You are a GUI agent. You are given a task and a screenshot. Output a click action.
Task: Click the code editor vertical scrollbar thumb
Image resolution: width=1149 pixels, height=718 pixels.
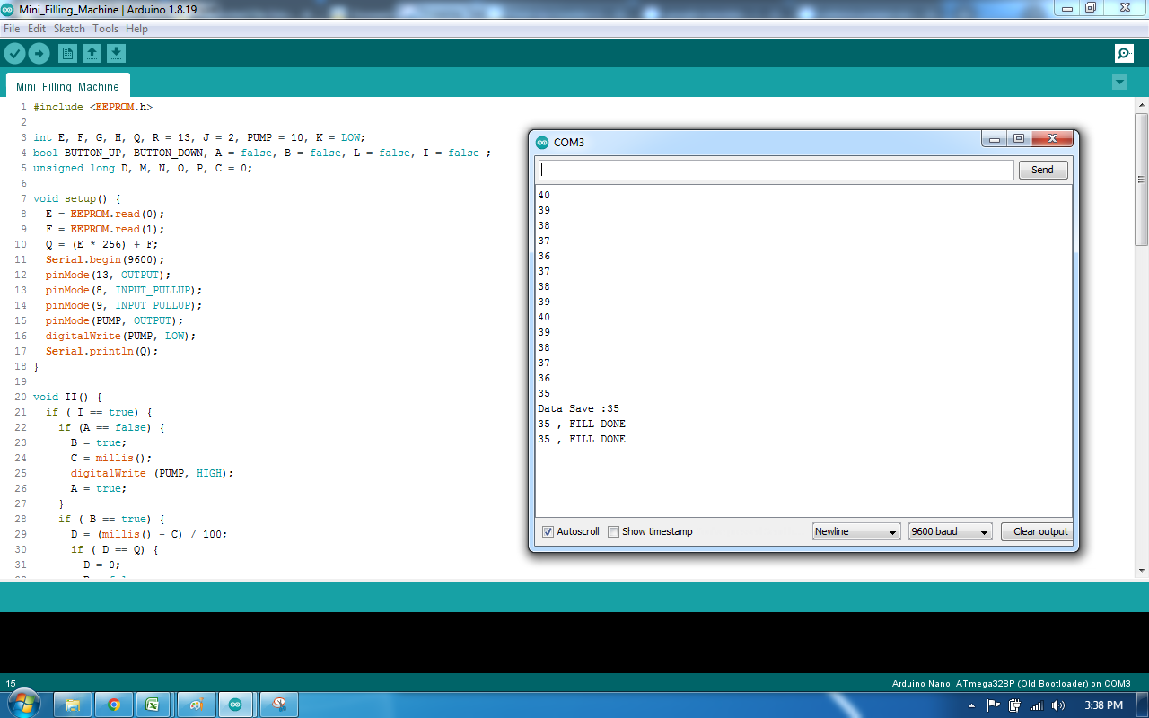pos(1141,179)
